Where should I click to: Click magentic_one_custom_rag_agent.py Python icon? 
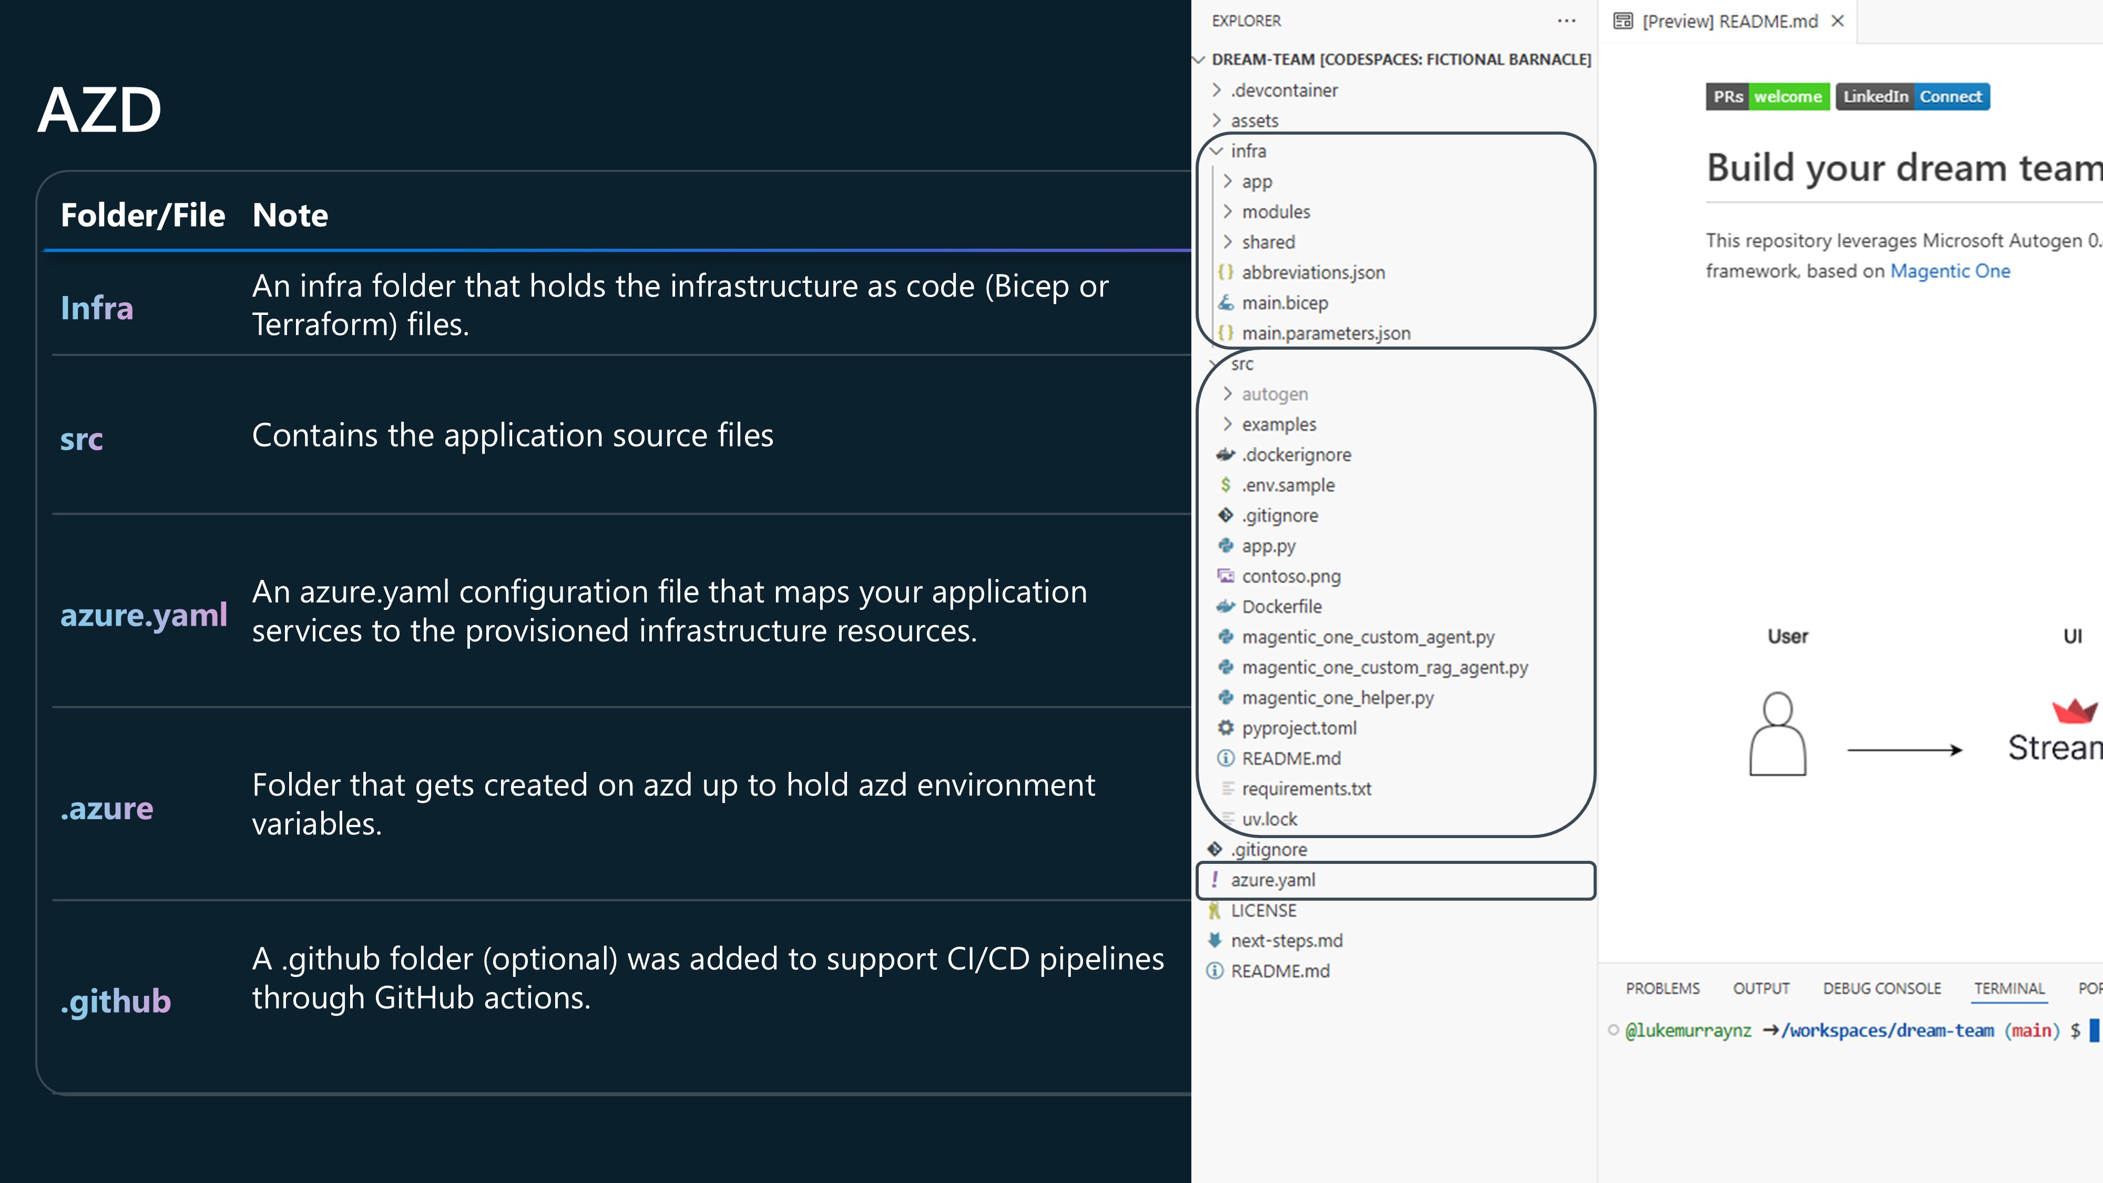tap(1226, 667)
